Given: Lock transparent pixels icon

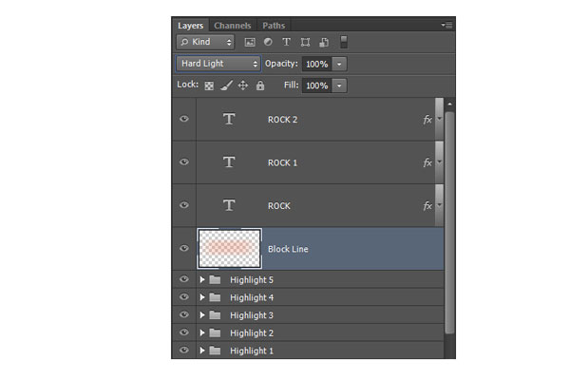Looking at the screenshot, I should click(x=209, y=85).
